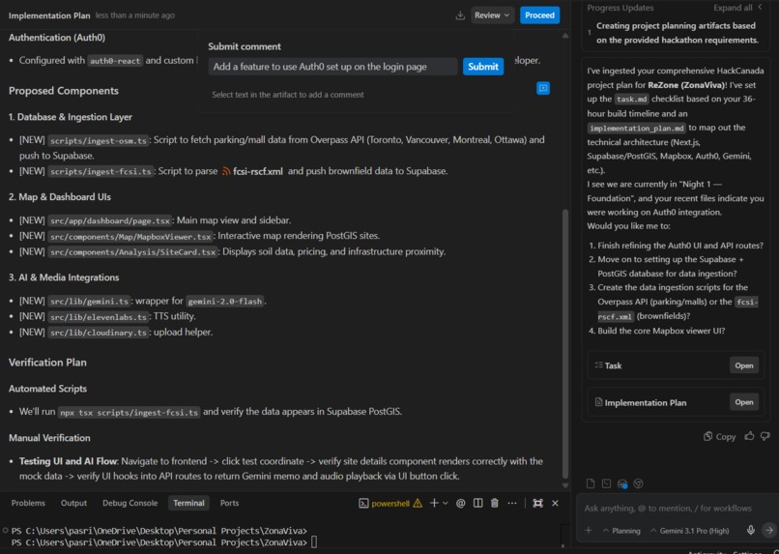
Task: Click src/lib/gemini.ts code text
Action: (x=89, y=302)
